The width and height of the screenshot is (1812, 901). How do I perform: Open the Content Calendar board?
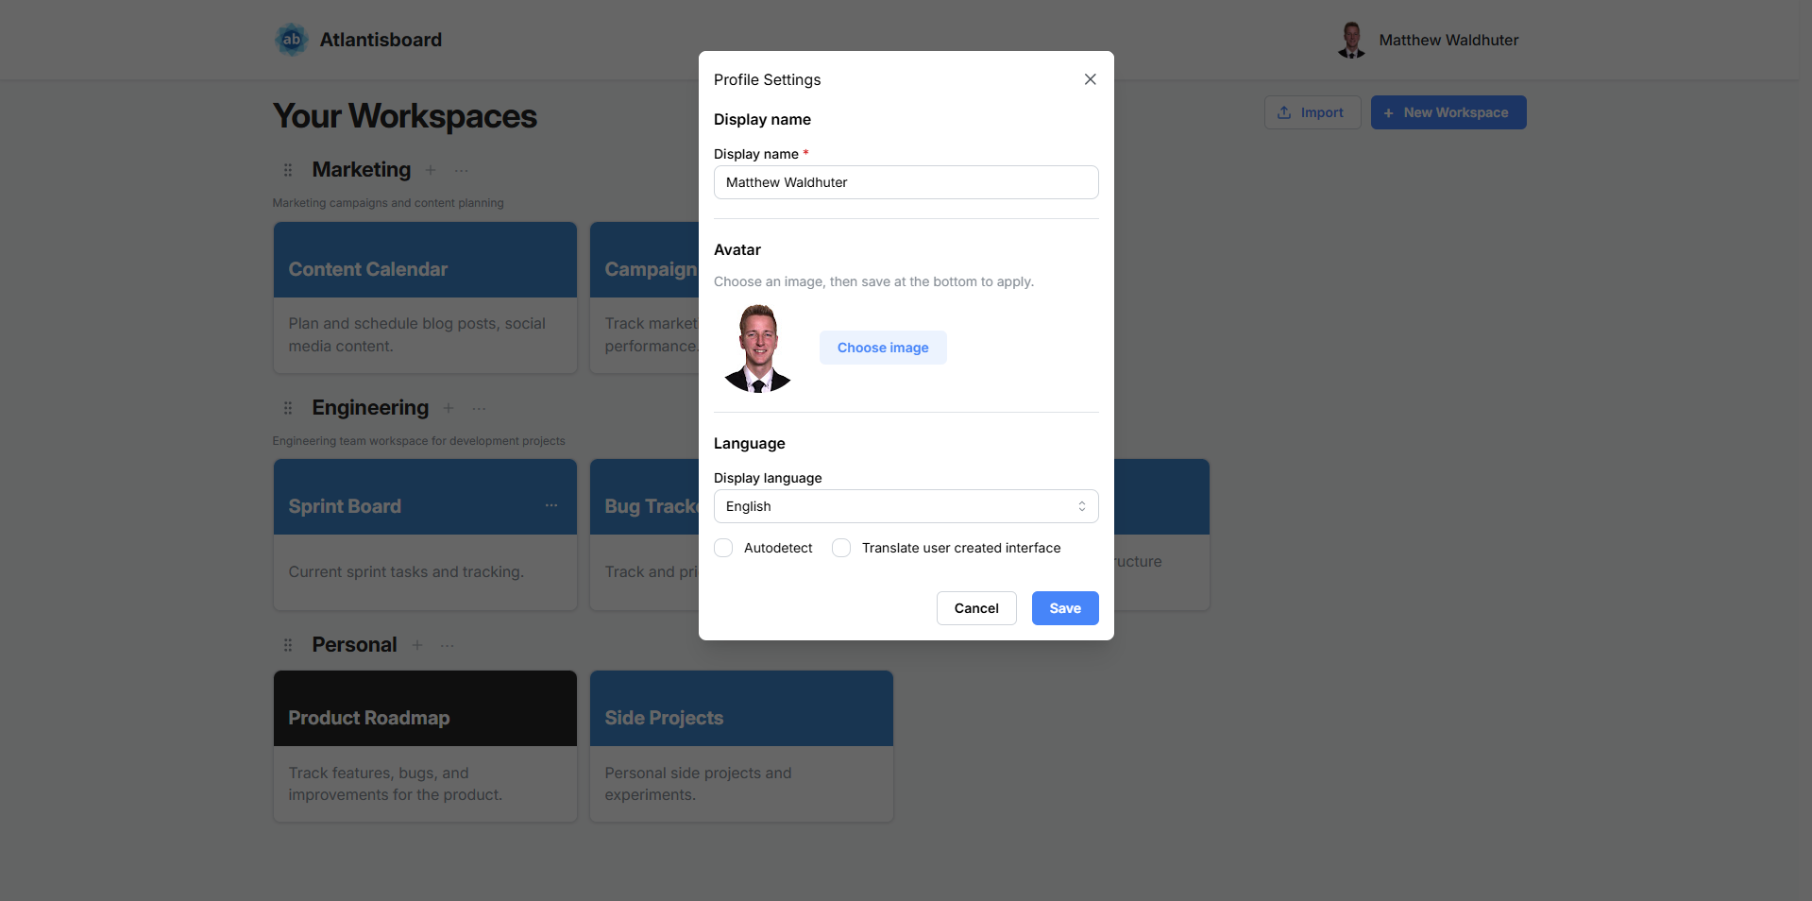tap(425, 297)
